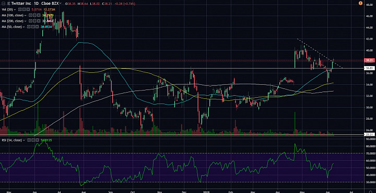The width and height of the screenshot is (376, 193).
Task: Remove the RSI (14, close) indicator
Action: pyautogui.click(x=37, y=140)
